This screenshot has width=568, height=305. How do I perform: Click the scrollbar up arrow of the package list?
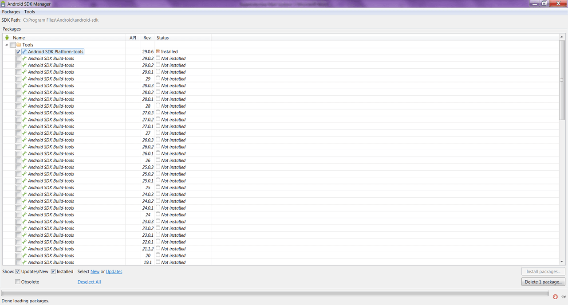562,37
